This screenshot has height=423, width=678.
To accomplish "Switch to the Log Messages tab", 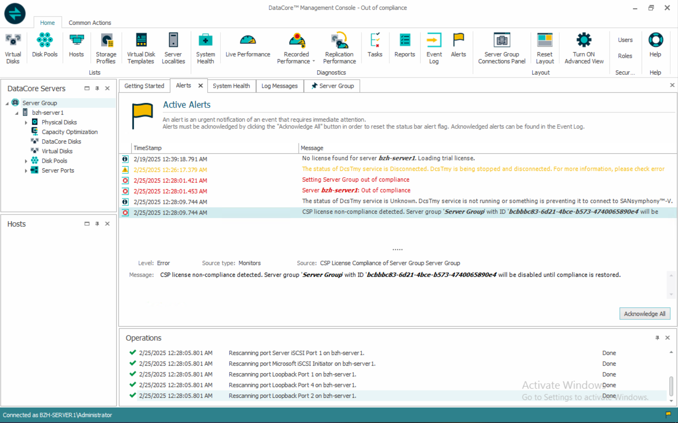I will coord(279,86).
